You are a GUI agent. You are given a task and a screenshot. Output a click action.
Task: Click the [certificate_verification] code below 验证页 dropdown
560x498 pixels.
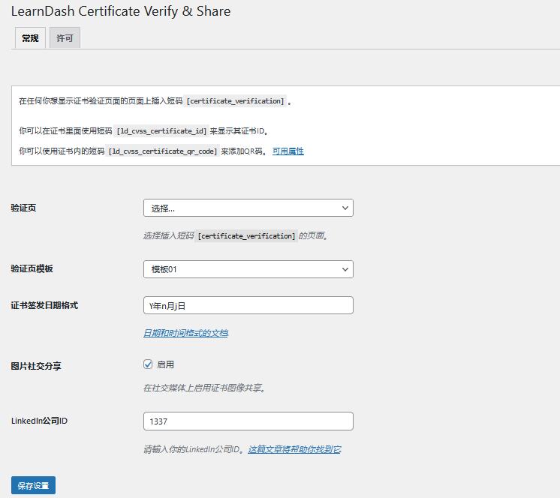coord(246,235)
